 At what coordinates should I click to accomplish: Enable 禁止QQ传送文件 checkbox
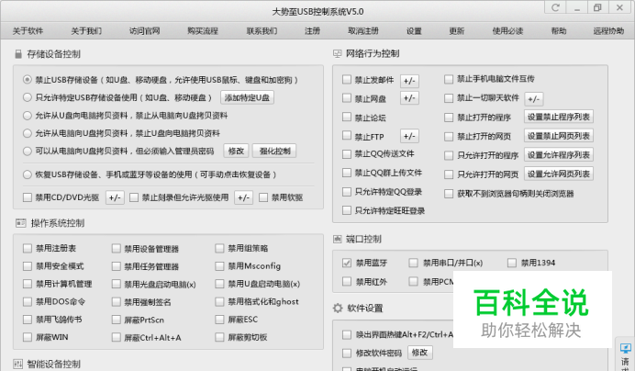coord(347,154)
